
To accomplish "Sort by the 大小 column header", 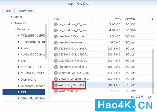I will pyautogui.click(x=107, y=19).
